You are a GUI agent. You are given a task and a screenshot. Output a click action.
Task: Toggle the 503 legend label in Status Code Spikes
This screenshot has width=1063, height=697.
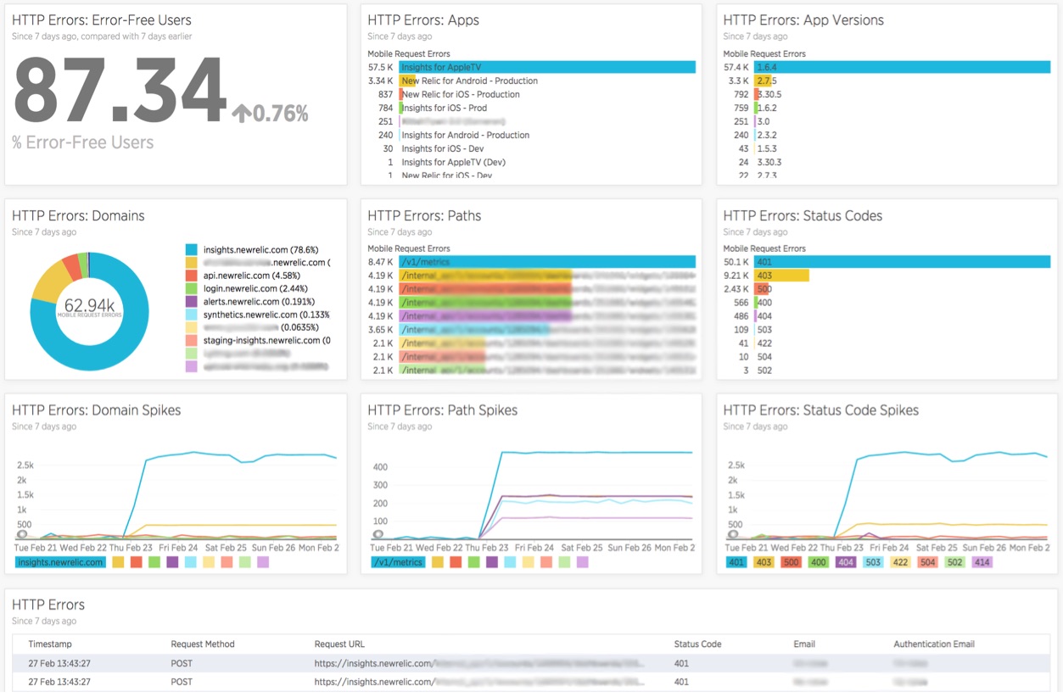(x=873, y=562)
